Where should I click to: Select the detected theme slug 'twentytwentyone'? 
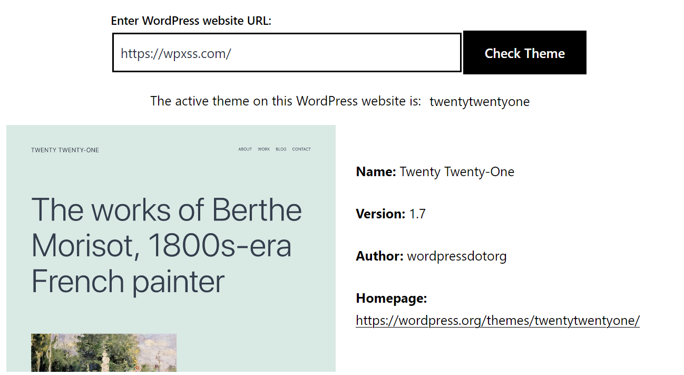point(480,101)
